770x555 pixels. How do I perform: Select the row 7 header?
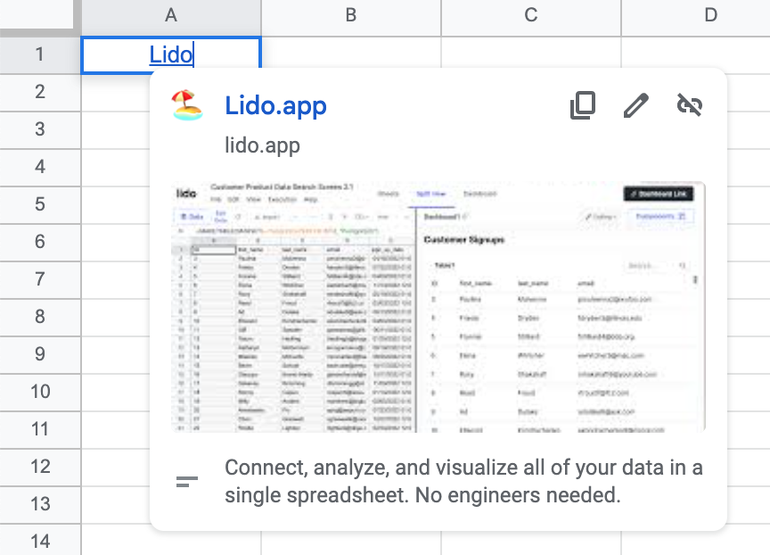[40, 279]
